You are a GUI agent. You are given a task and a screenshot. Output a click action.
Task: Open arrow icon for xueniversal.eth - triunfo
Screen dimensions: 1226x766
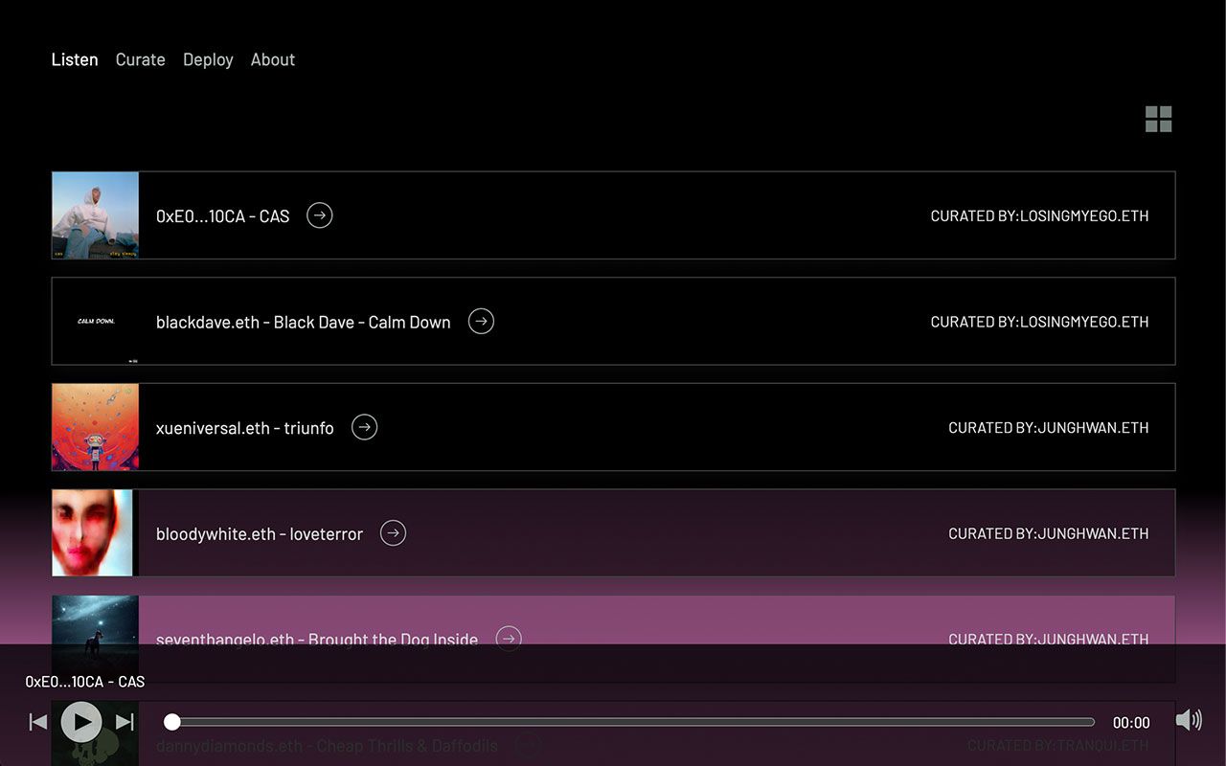(x=364, y=427)
